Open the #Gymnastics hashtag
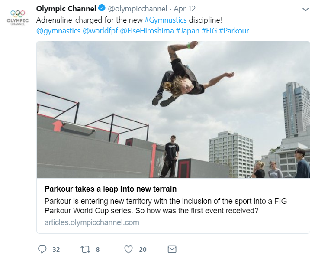Screen dimensions: 315x258 pos(166,20)
